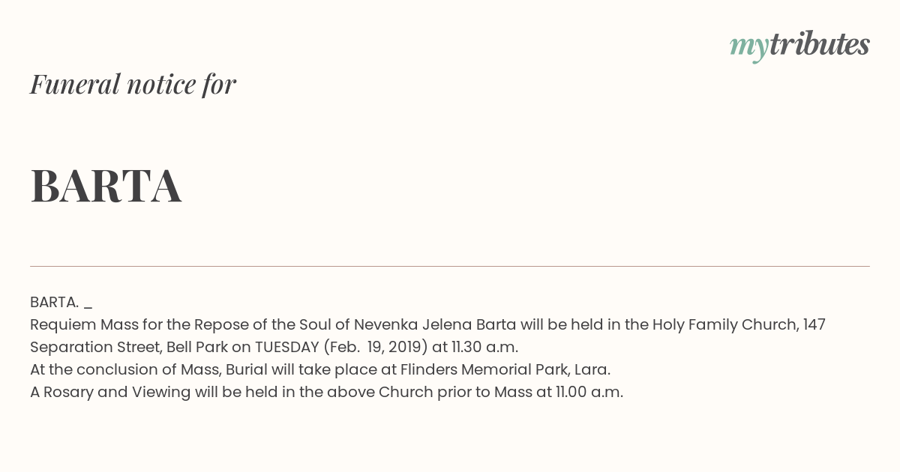Image resolution: width=900 pixels, height=472 pixels.
Task: Click the street number "147"
Action: 814,324
